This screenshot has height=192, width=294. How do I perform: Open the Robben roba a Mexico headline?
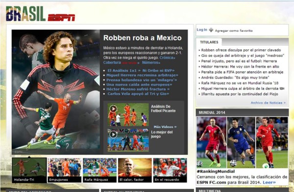(x=142, y=38)
